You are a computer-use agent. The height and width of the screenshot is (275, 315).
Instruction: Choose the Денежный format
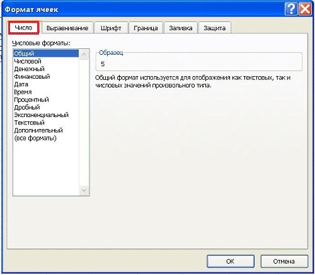tap(29, 69)
